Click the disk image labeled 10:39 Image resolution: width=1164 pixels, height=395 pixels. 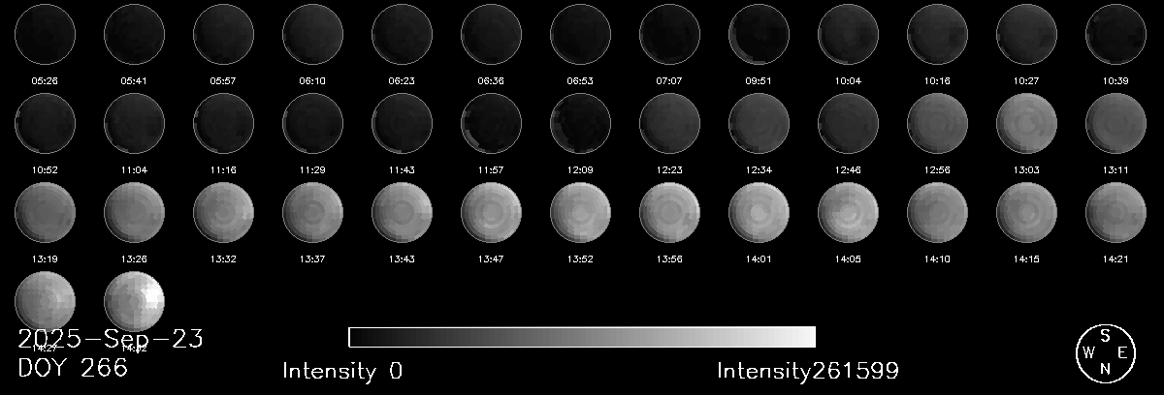1116,34
